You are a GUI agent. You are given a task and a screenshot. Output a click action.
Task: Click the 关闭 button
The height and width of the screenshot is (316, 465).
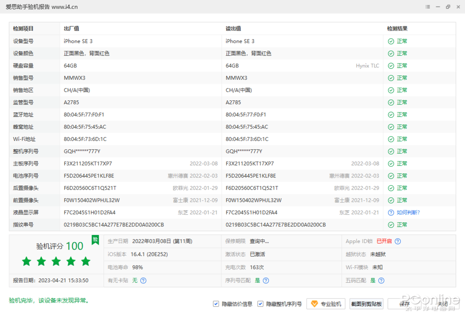click(442, 304)
